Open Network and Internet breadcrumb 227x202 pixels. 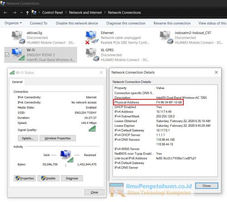tap(85, 13)
